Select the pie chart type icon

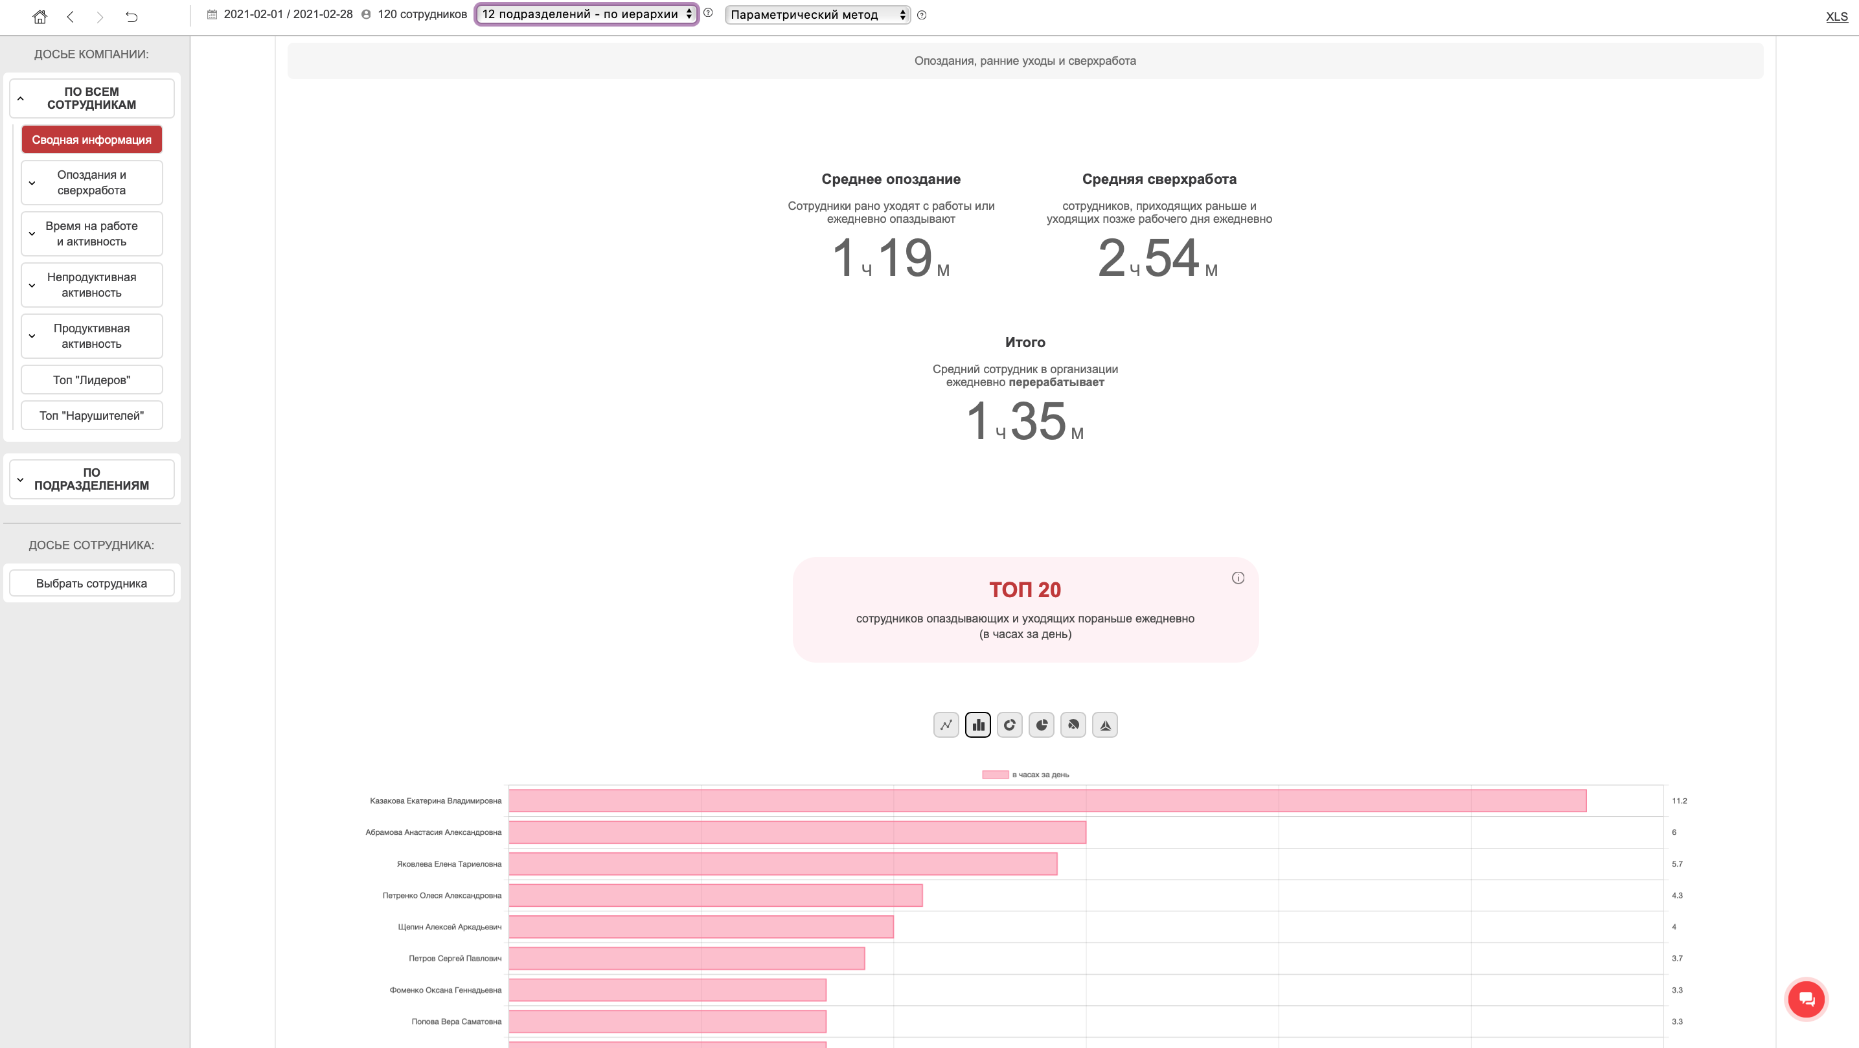tap(1041, 725)
